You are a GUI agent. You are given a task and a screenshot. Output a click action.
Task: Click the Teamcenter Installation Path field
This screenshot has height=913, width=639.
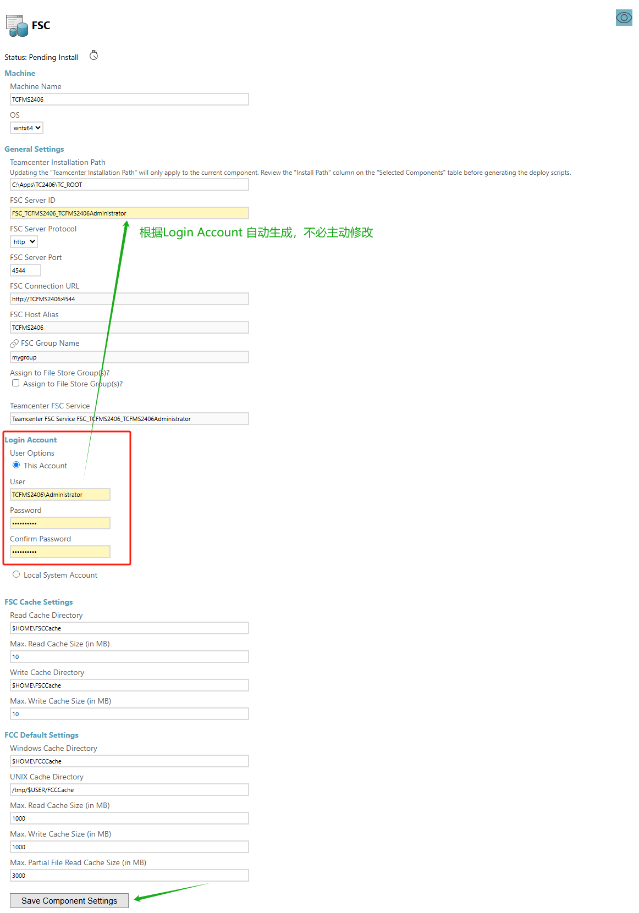pyautogui.click(x=129, y=185)
